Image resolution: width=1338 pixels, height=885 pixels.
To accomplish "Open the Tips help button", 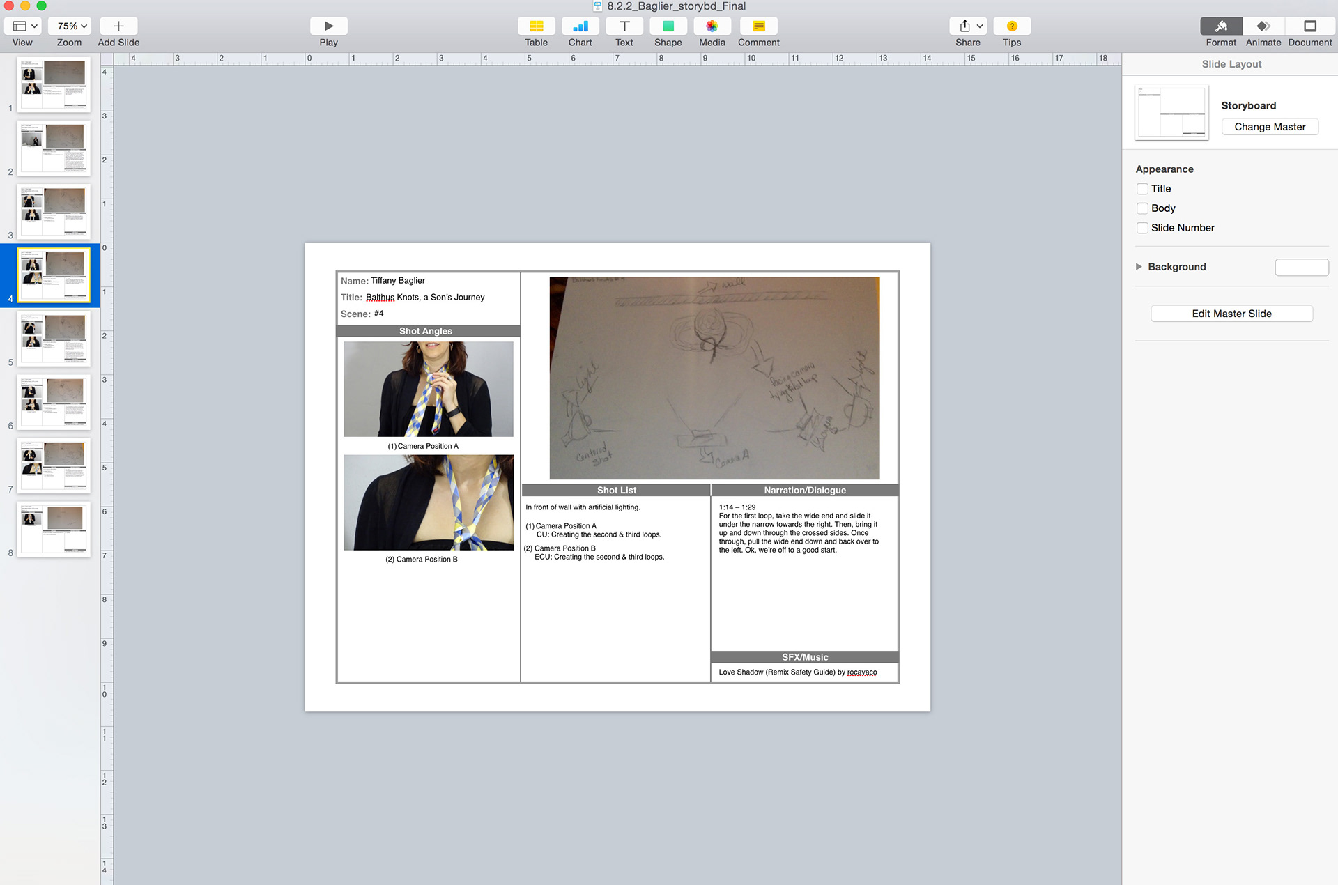I will (x=1011, y=26).
